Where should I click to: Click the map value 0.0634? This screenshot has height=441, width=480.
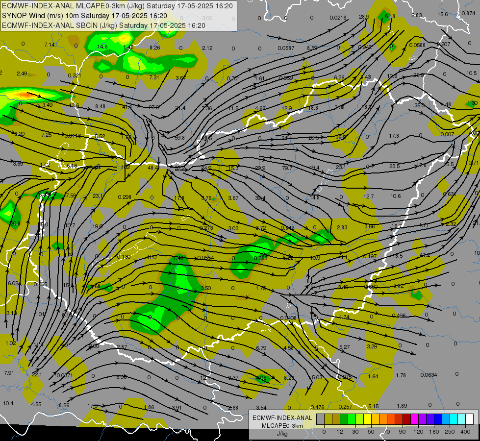tap(429, 375)
